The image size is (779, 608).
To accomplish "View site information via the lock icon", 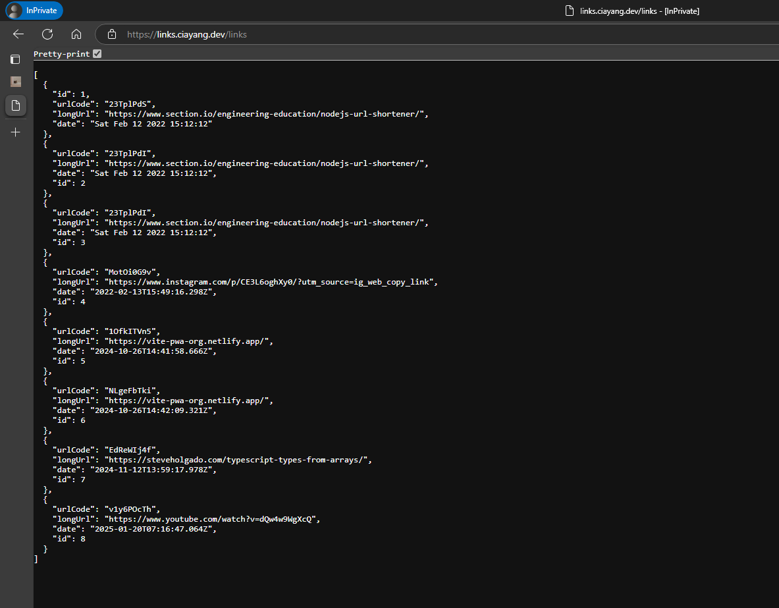I will click(112, 34).
